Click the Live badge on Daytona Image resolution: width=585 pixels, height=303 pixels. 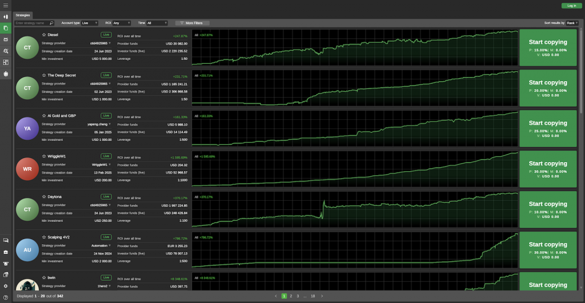coord(106,197)
